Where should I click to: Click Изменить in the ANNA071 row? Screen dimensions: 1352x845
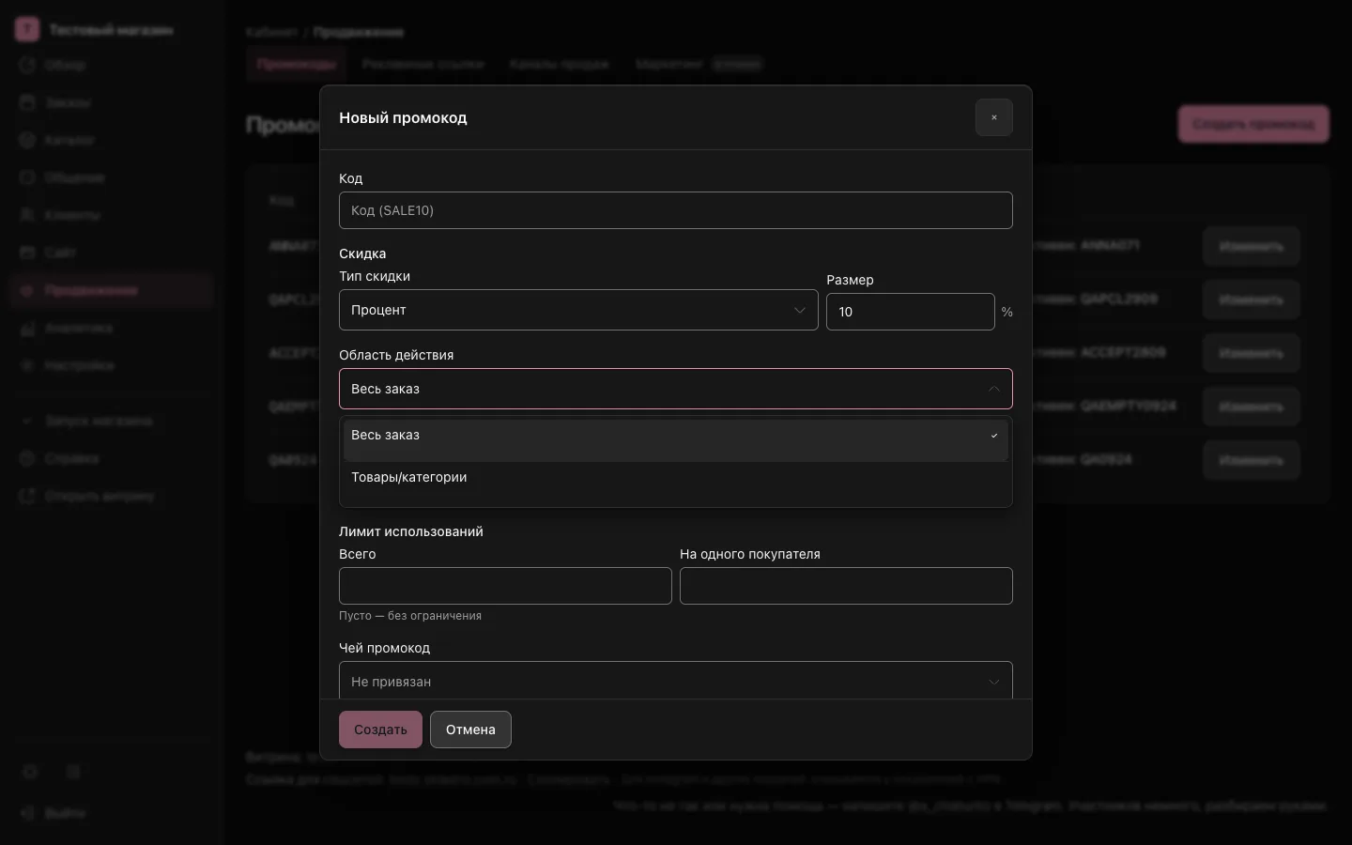[x=1251, y=246]
